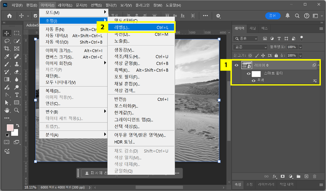Click the blue 공유 share button
326x191 pixels.
pos(272,16)
